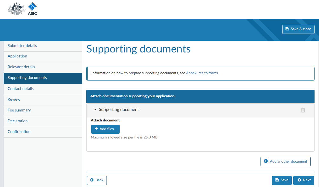
Task: Click Add files to attach document
Action: coord(105,129)
